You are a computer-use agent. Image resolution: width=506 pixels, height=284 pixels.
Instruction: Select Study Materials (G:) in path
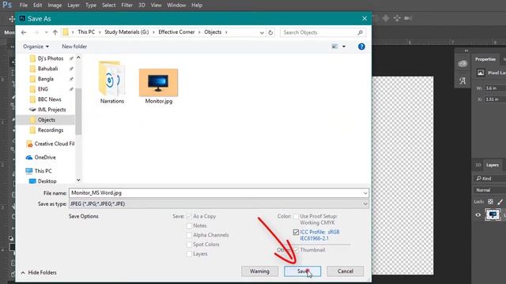tap(126, 32)
